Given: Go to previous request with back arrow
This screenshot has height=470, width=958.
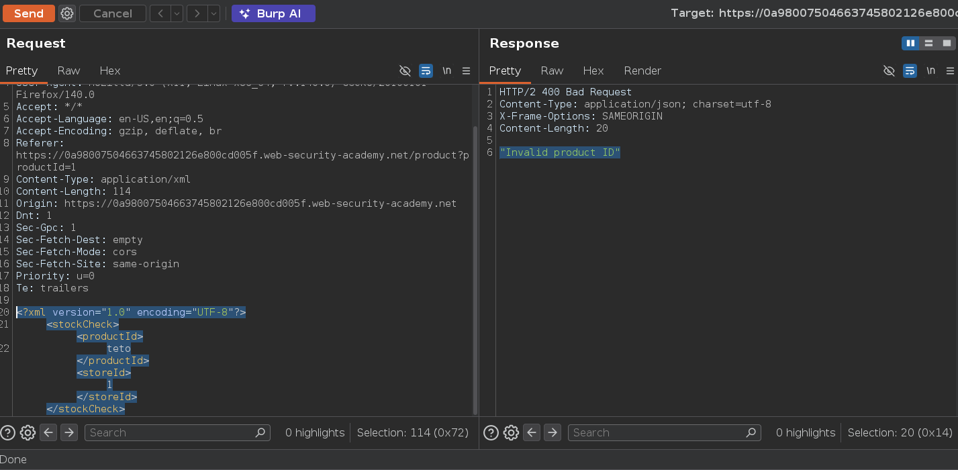Looking at the screenshot, I should (x=159, y=13).
